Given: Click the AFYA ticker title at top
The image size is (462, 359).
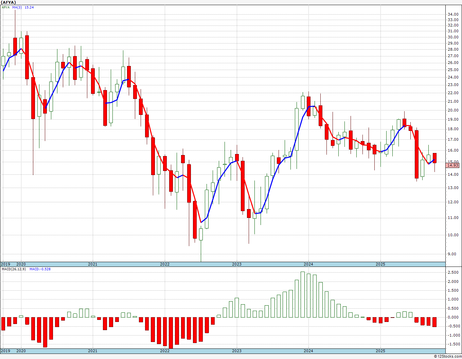Looking at the screenshot, I should click(x=9, y=2).
